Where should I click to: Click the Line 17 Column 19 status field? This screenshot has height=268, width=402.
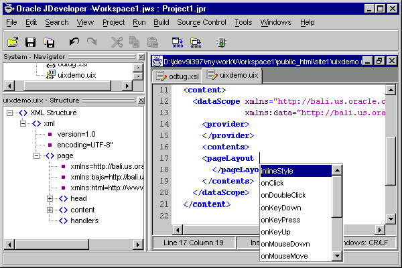[194, 243]
